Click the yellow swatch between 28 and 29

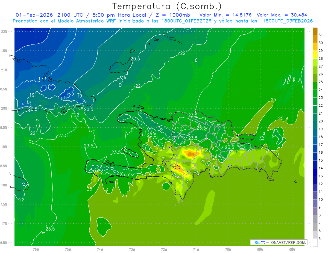pos(315,55)
